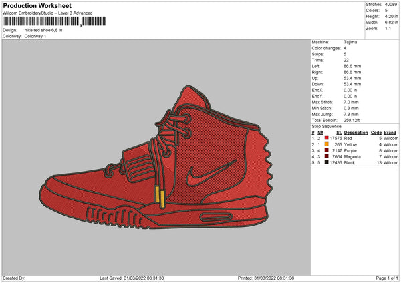Image resolution: width=401 pixels, height=283 pixels.
Task: Click the red shoe embroidery design preview
Action: pyautogui.click(x=156, y=158)
